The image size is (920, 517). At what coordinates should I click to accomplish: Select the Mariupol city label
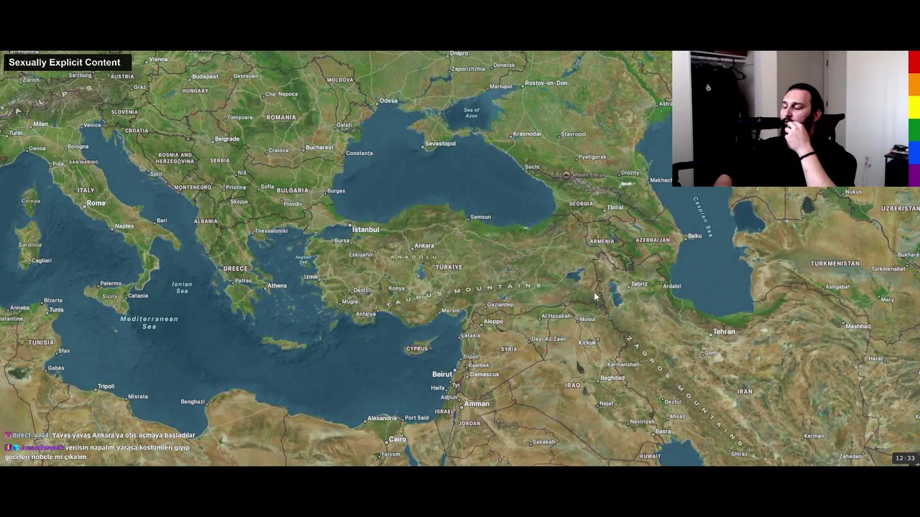pos(501,88)
